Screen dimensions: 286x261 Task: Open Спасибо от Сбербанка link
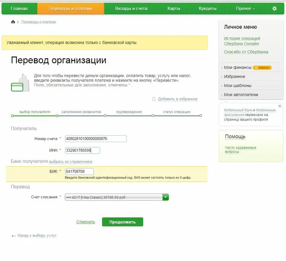pos(246,52)
